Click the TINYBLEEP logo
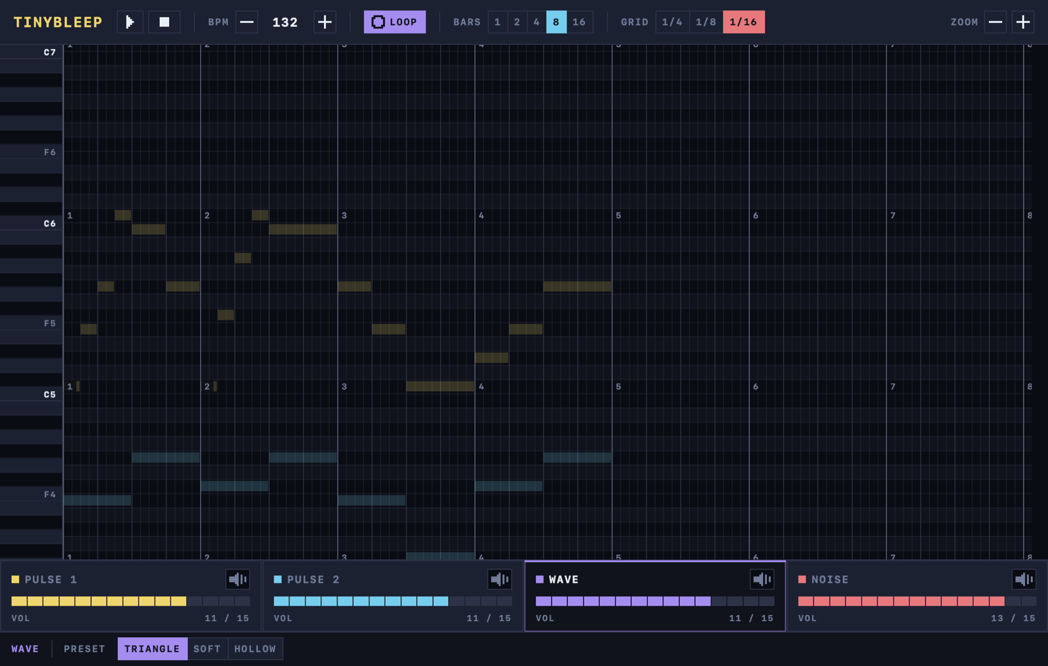The height and width of the screenshot is (666, 1048). [x=58, y=22]
